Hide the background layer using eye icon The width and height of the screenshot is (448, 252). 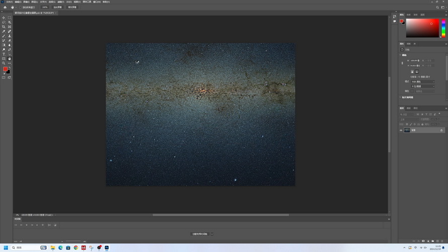[x=401, y=130]
